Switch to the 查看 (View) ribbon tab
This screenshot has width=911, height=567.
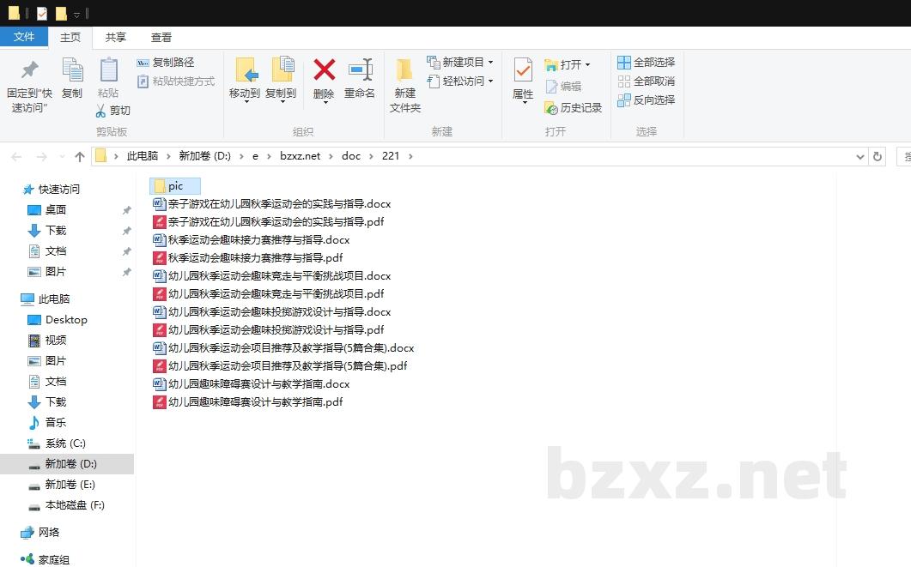tap(161, 37)
